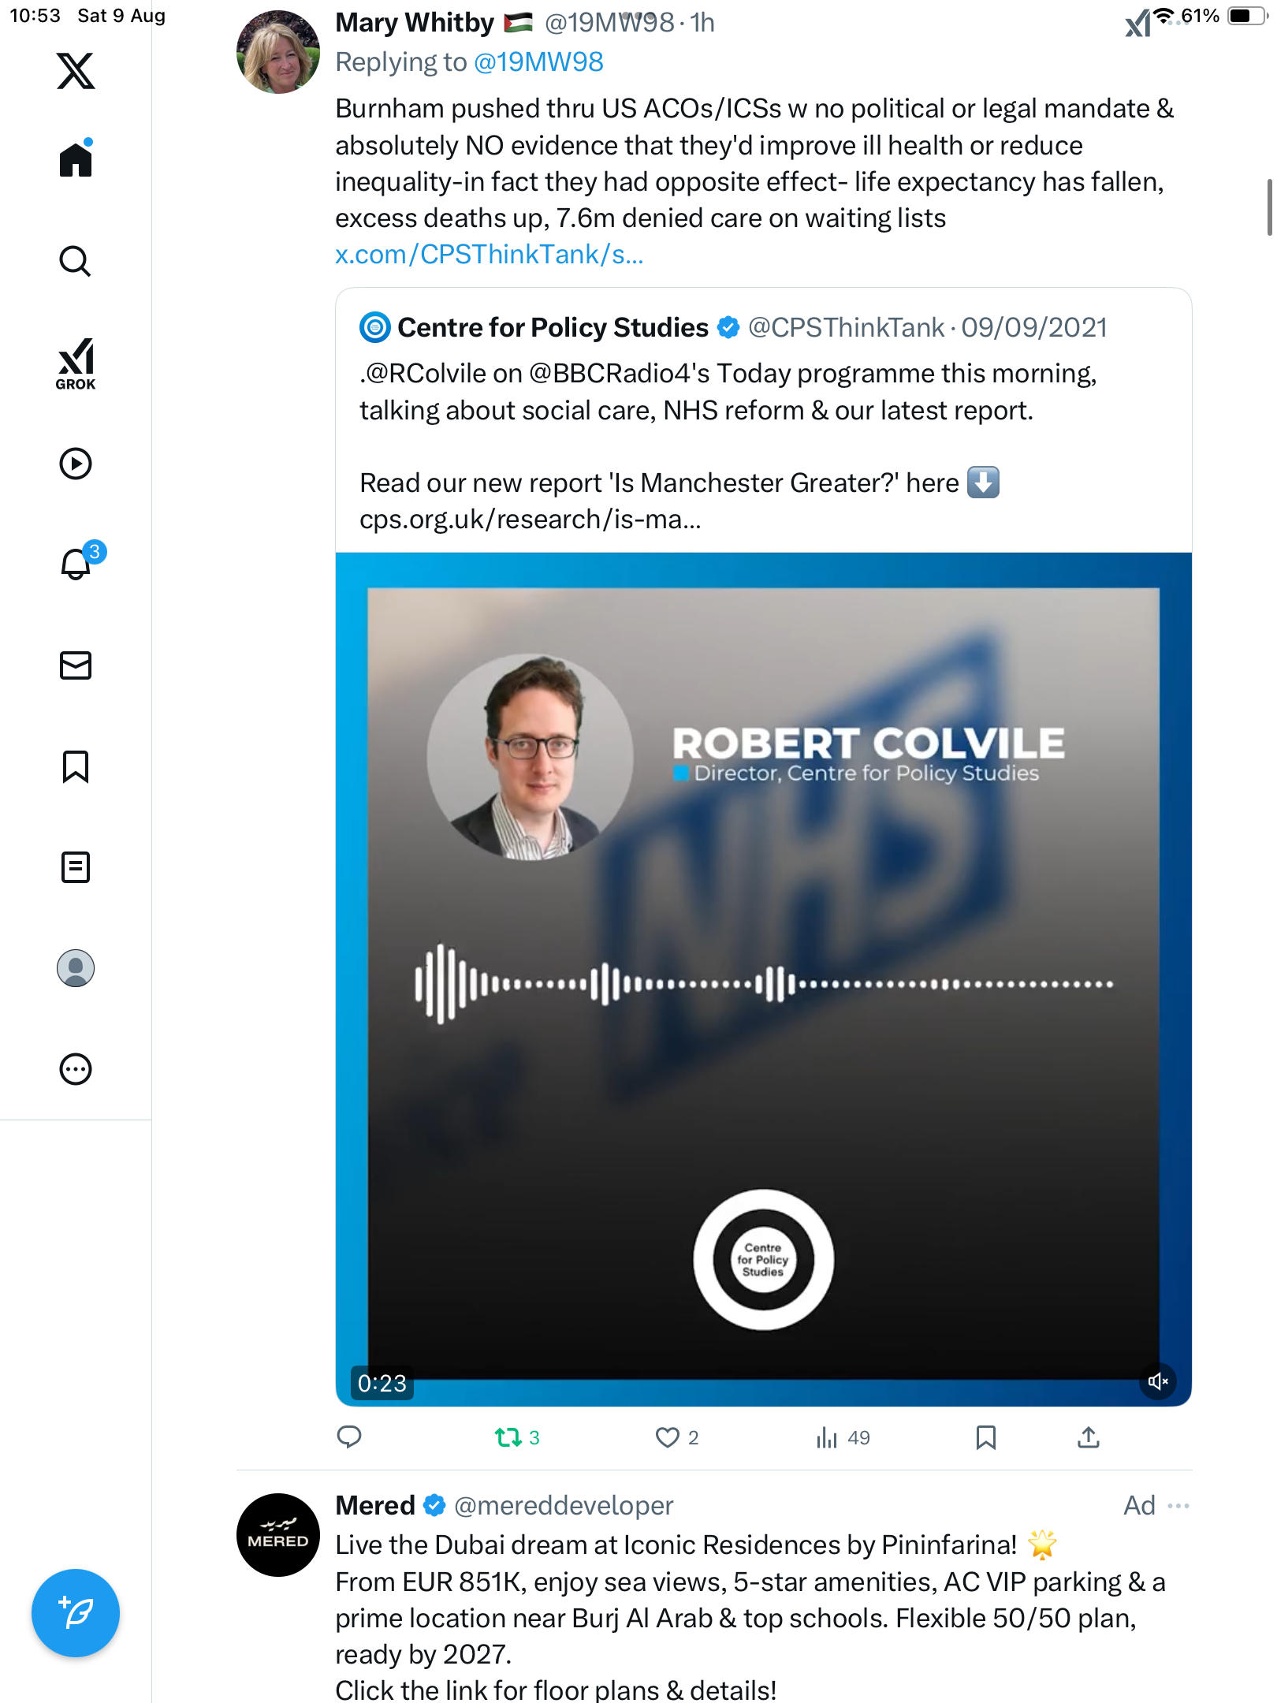Screen dimensions: 1277x1703
Task: Undo the repost on Mary Whitby's tweet
Action: [508, 1437]
